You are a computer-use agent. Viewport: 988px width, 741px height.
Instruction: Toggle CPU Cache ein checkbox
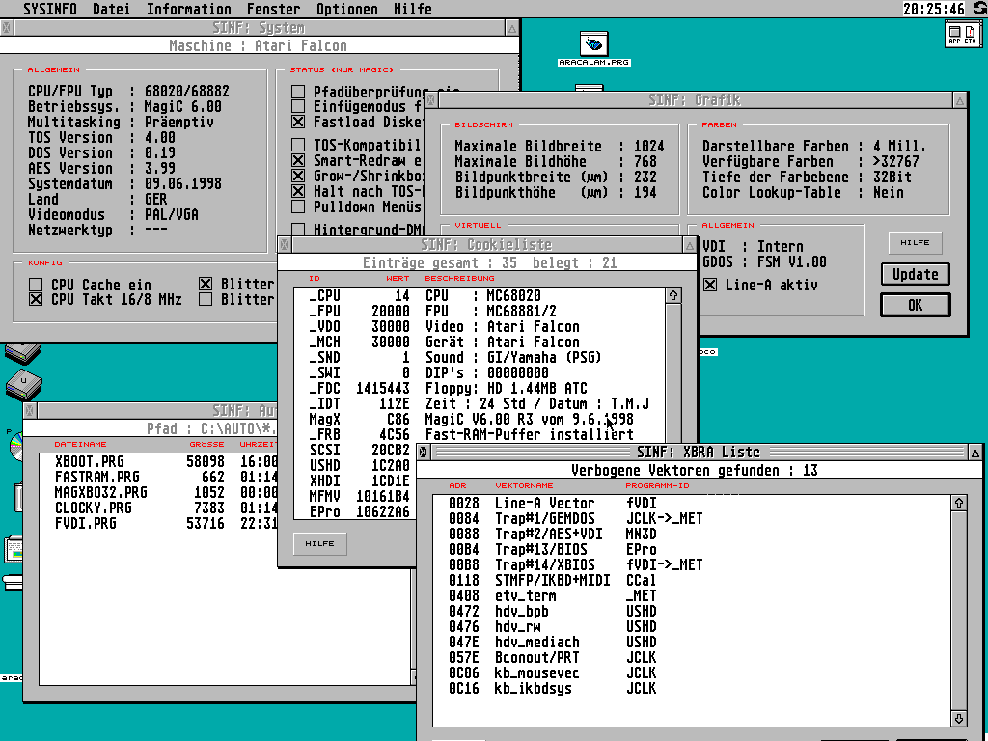(x=36, y=285)
